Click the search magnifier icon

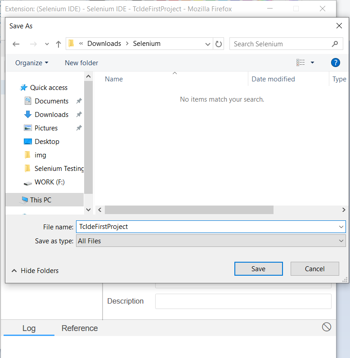click(x=335, y=44)
